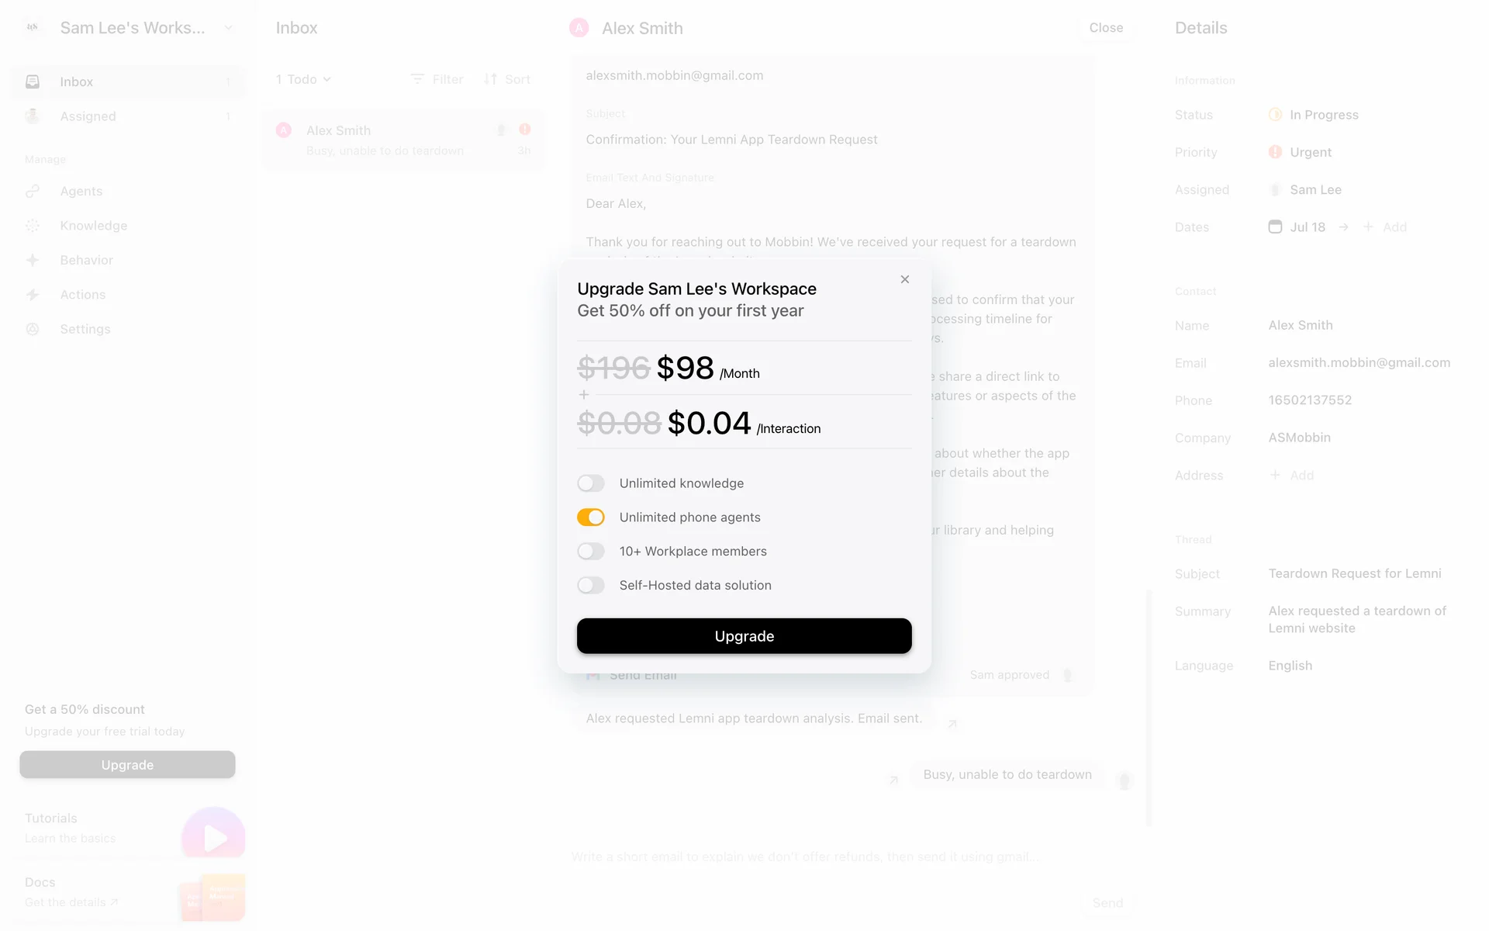The image size is (1489, 931).
Task: Open the 1 Todo dropdown
Action: tap(303, 79)
